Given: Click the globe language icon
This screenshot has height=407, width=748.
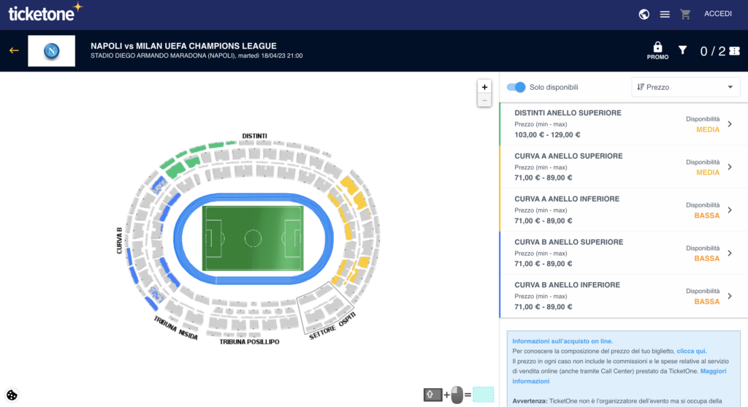Looking at the screenshot, I should (x=644, y=15).
